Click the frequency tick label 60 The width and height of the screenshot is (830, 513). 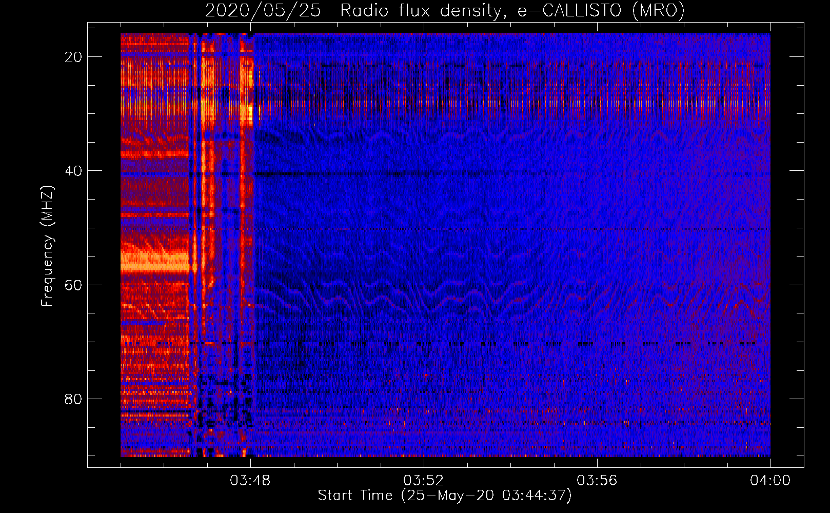74,285
